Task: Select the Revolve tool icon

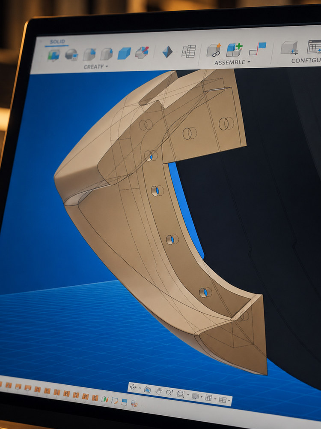Action: 107,54
